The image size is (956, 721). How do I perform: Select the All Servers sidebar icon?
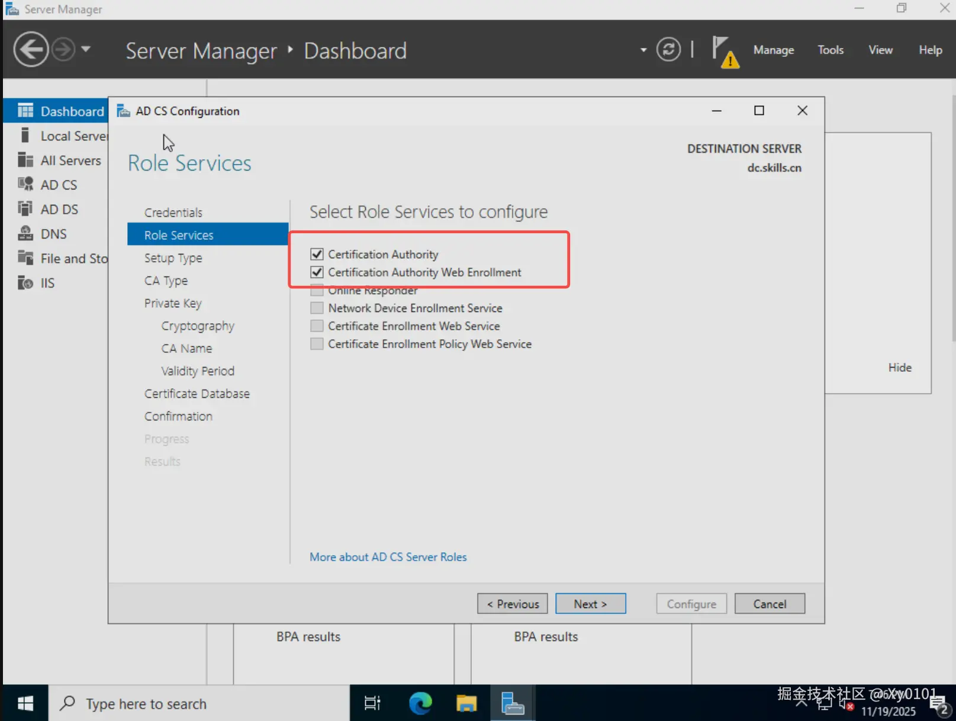[25, 160]
